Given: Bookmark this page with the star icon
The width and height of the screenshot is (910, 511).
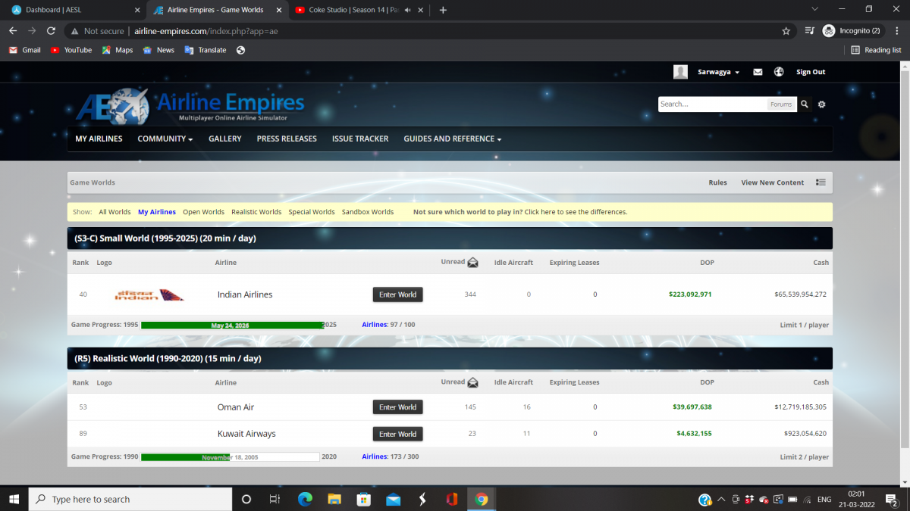Looking at the screenshot, I should click(786, 31).
